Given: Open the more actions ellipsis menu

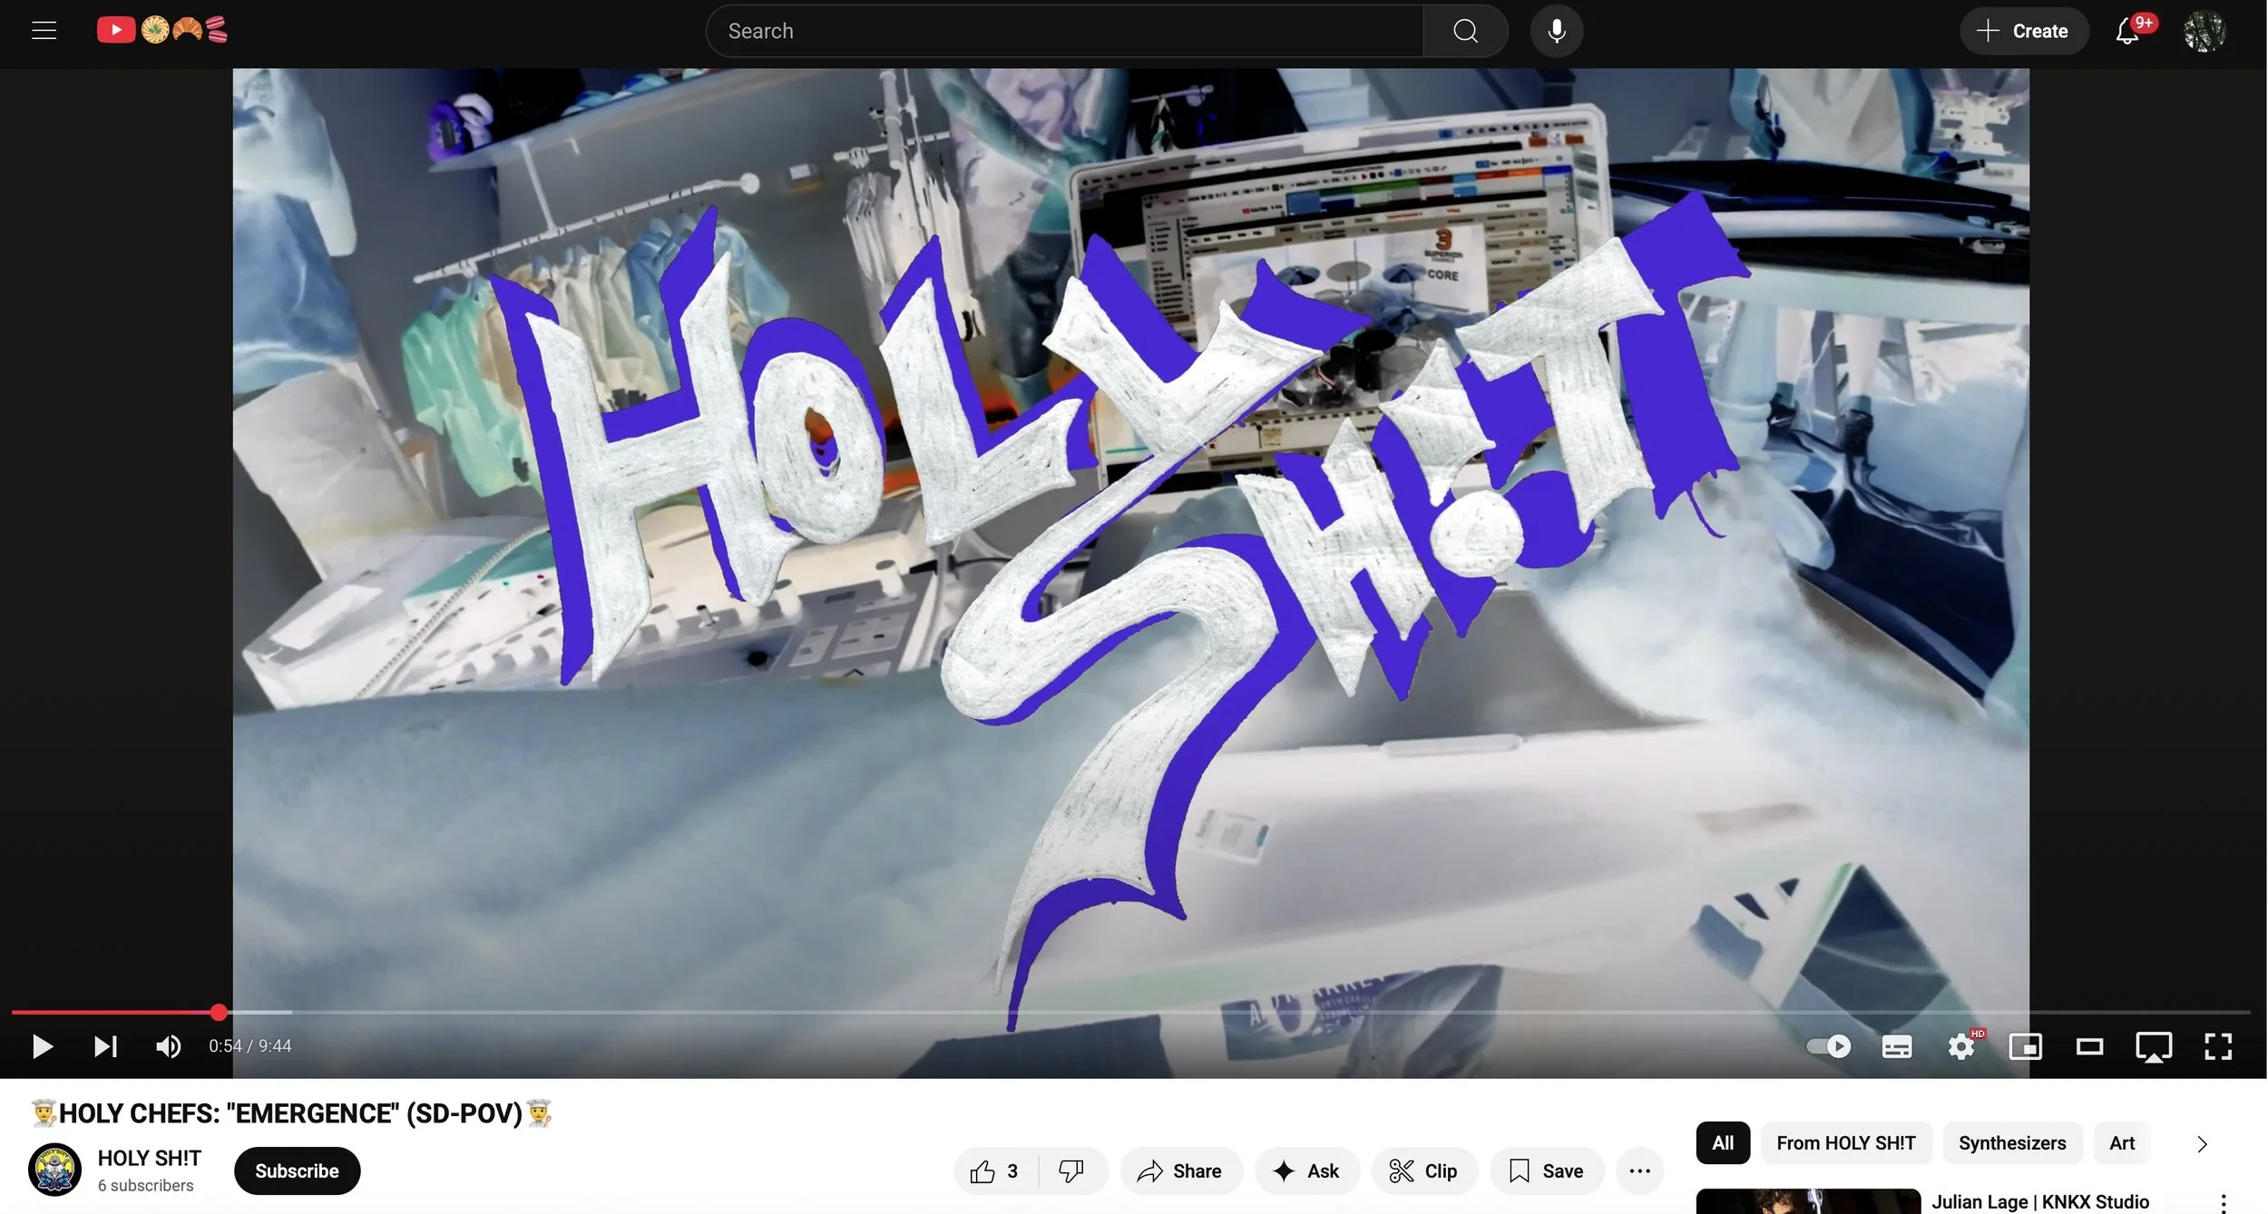Looking at the screenshot, I should 1639,1170.
